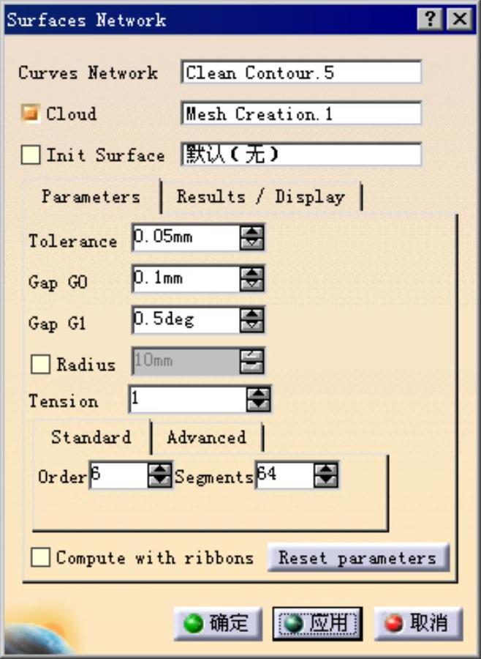
Task: Toggle the Cloud checkbox
Action: pyautogui.click(x=31, y=113)
